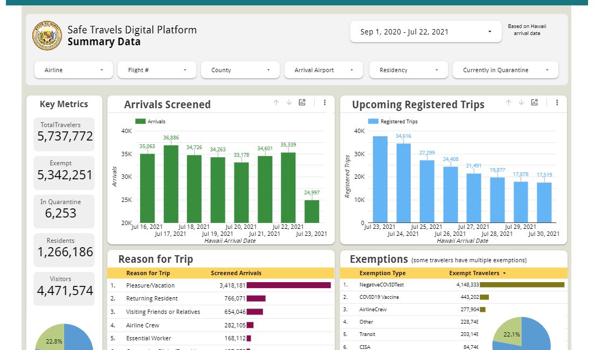Click the 17,519 registered trips bar

point(544,202)
